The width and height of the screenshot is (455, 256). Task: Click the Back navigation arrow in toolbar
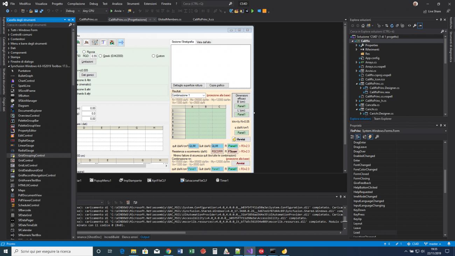click(x=8, y=11)
